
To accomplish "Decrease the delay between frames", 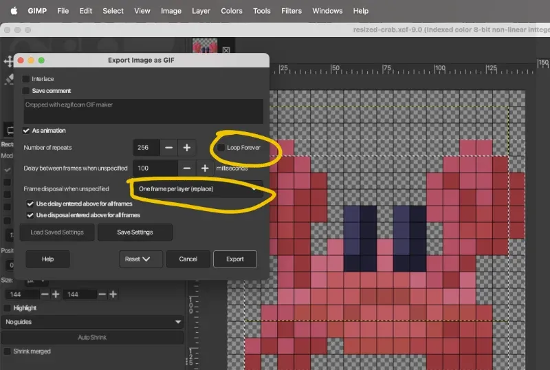I will [x=187, y=168].
